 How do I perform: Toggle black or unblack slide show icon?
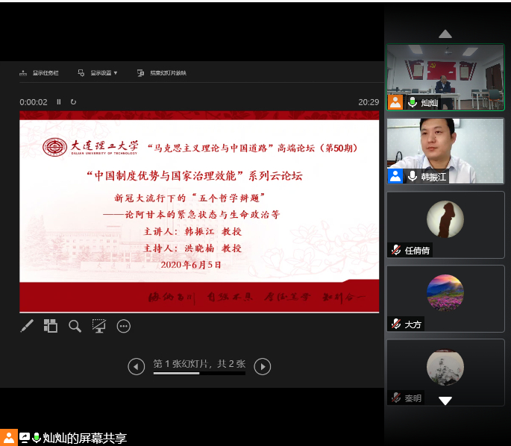(x=99, y=326)
